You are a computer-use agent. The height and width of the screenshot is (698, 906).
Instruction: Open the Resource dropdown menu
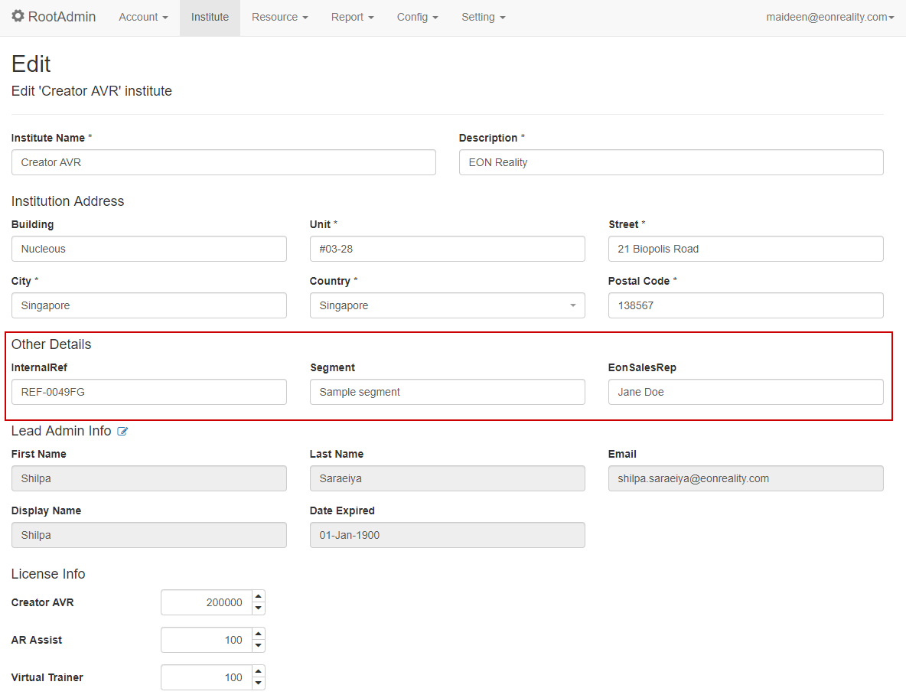click(279, 18)
